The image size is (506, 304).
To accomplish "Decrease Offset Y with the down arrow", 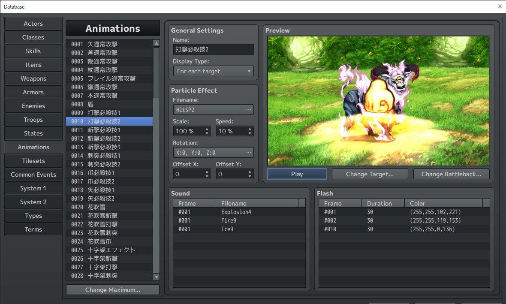I will click(x=249, y=176).
